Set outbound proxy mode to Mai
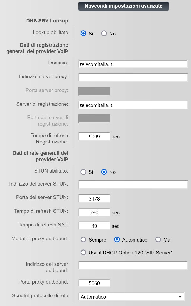The image size is (191, 306). point(158,240)
